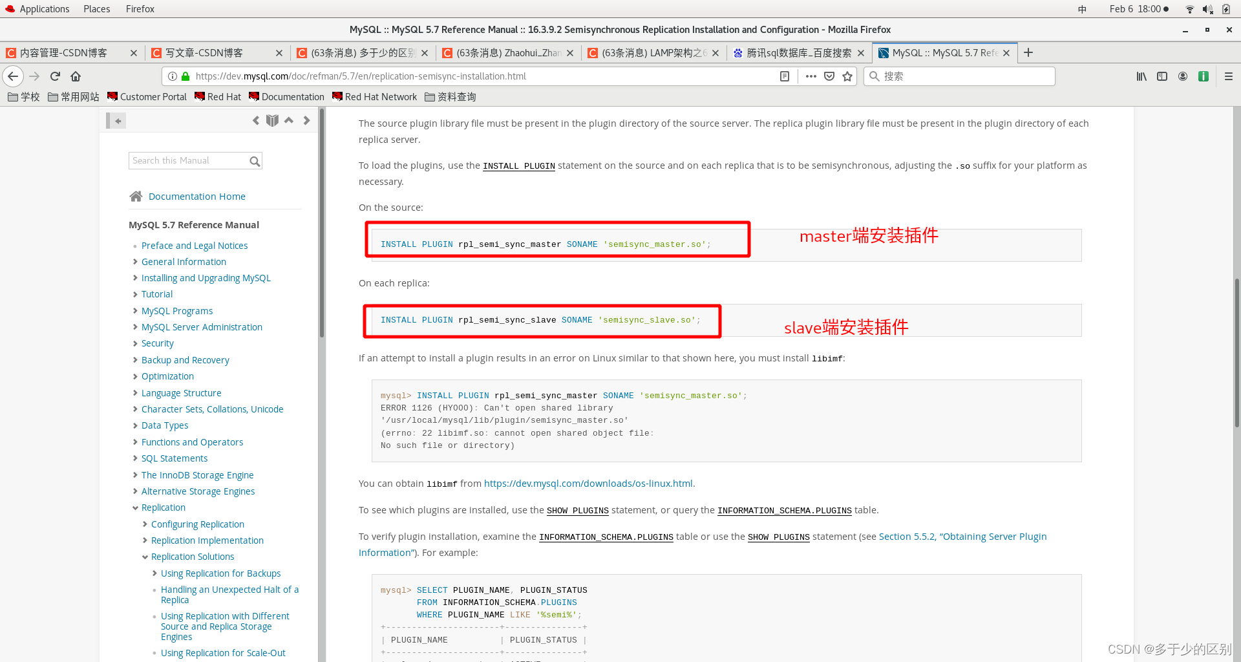Go to previous manual section arrow
Screen dimensions: 1241x662
[256, 120]
